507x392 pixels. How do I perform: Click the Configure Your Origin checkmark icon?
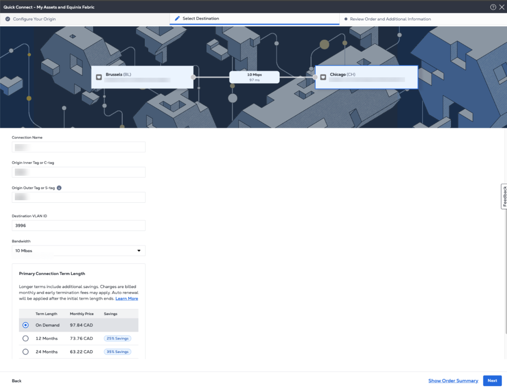[8, 19]
